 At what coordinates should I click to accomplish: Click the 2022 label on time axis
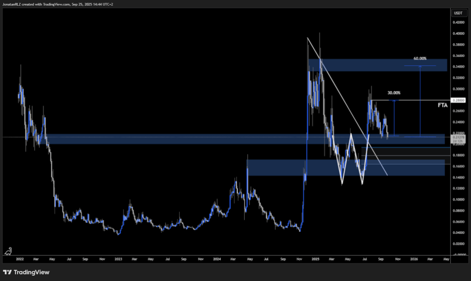pyautogui.click(x=20, y=258)
